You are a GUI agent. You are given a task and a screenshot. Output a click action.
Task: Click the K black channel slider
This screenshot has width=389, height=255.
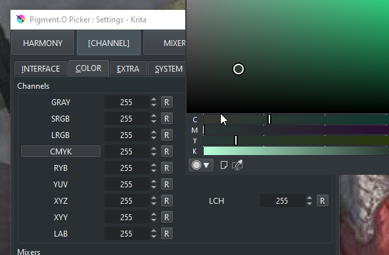coord(296,151)
